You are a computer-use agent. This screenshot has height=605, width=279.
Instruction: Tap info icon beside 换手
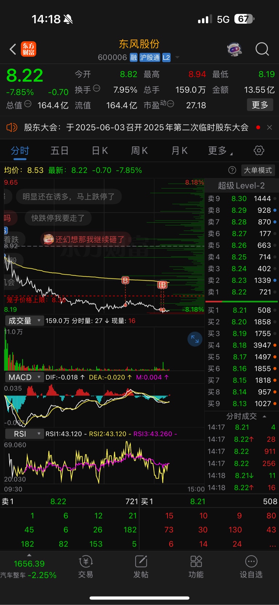(97, 88)
